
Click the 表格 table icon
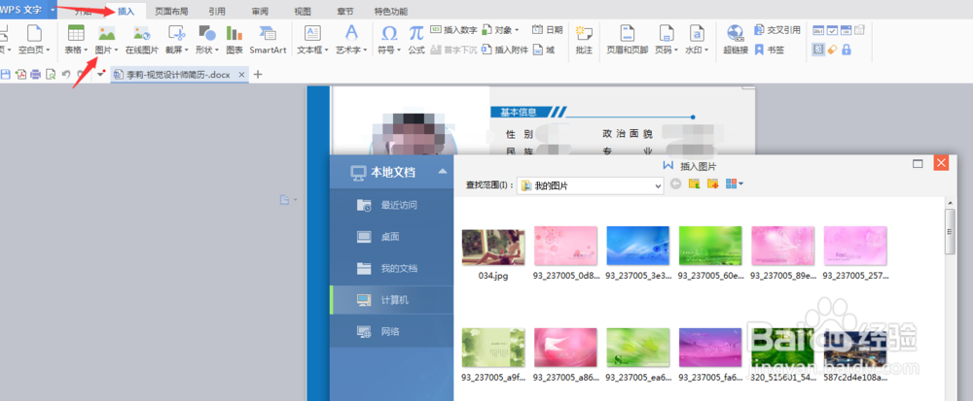pyautogui.click(x=76, y=33)
